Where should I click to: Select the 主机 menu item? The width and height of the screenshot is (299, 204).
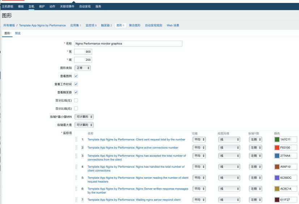click(x=31, y=7)
